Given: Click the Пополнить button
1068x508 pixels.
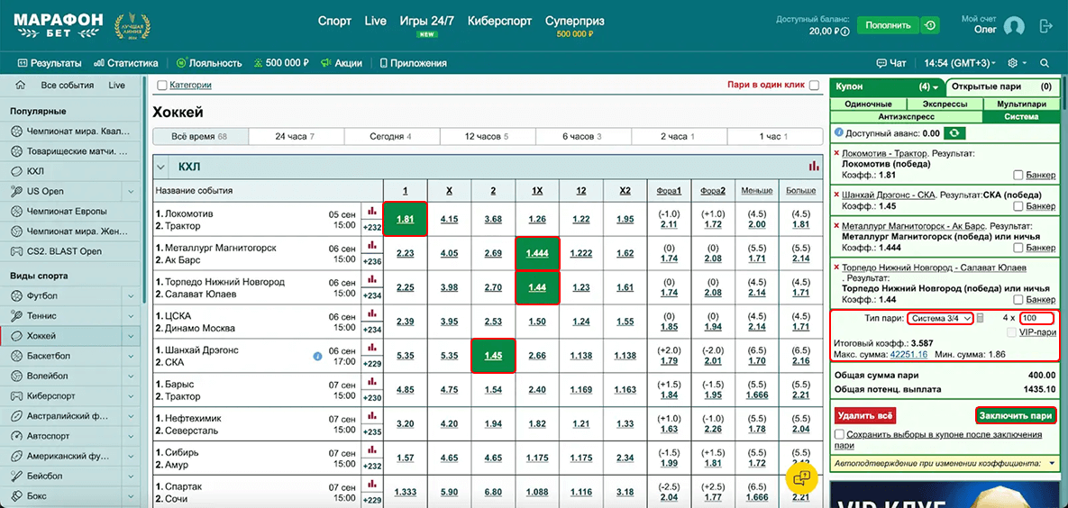Looking at the screenshot, I should coord(888,26).
